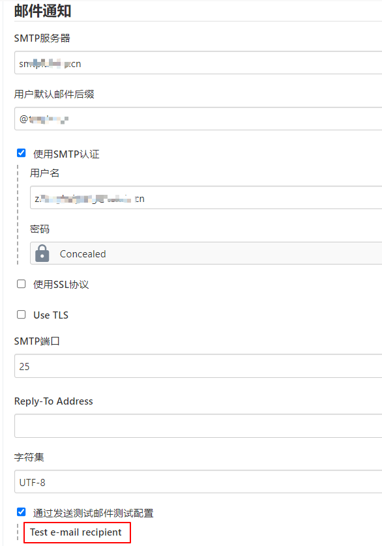Click the Reply-To Address label
The height and width of the screenshot is (546, 382).
pyautogui.click(x=53, y=401)
